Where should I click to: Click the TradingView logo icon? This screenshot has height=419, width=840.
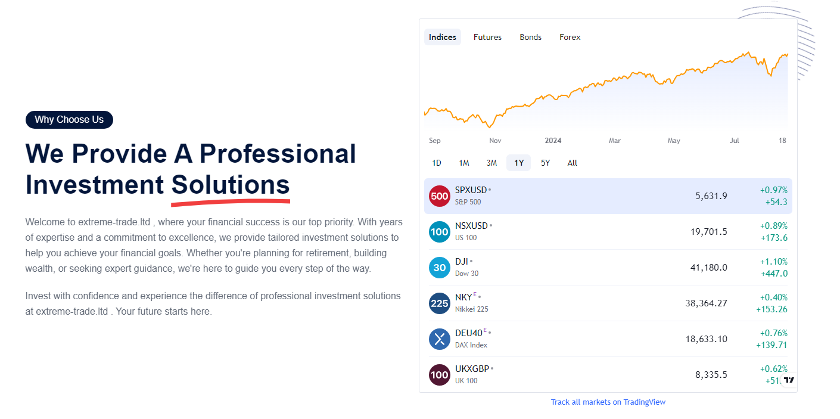coord(789,380)
